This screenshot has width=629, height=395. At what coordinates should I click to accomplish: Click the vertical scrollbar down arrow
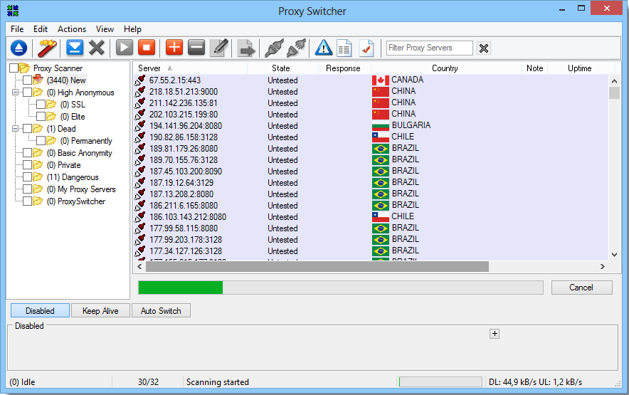[x=614, y=255]
